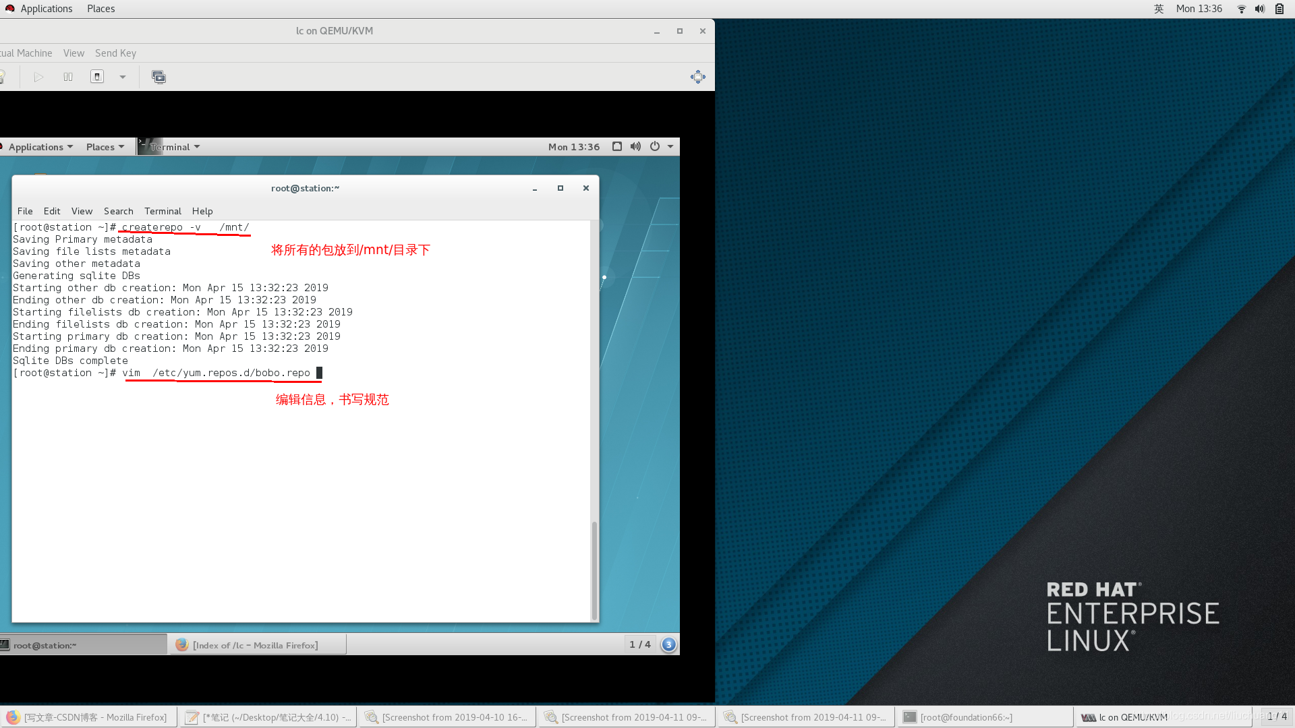1295x728 pixels.
Task: Open the Send Key menu
Action: click(x=115, y=53)
